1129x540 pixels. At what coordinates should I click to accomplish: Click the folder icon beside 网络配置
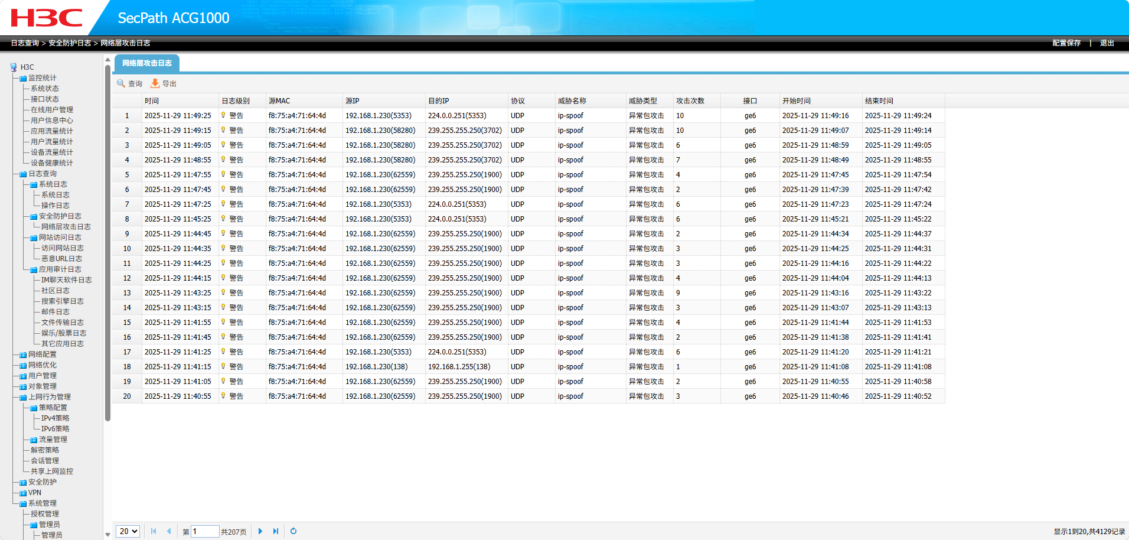(x=23, y=355)
